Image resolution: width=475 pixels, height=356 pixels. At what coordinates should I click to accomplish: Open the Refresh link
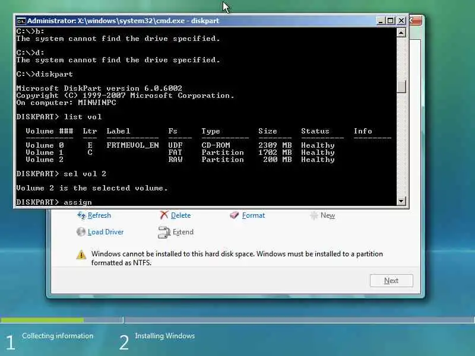pos(99,215)
